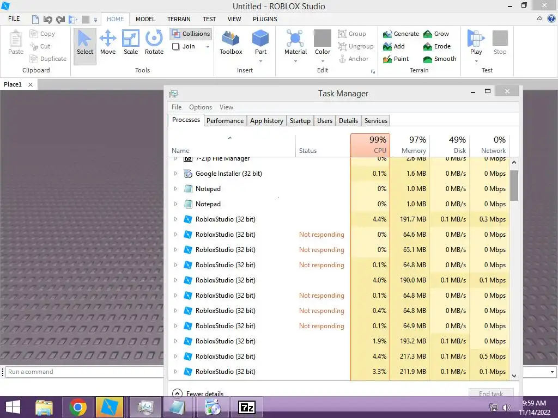Click Cut in Clipboard group
The width and height of the screenshot is (558, 418).
[40, 46]
